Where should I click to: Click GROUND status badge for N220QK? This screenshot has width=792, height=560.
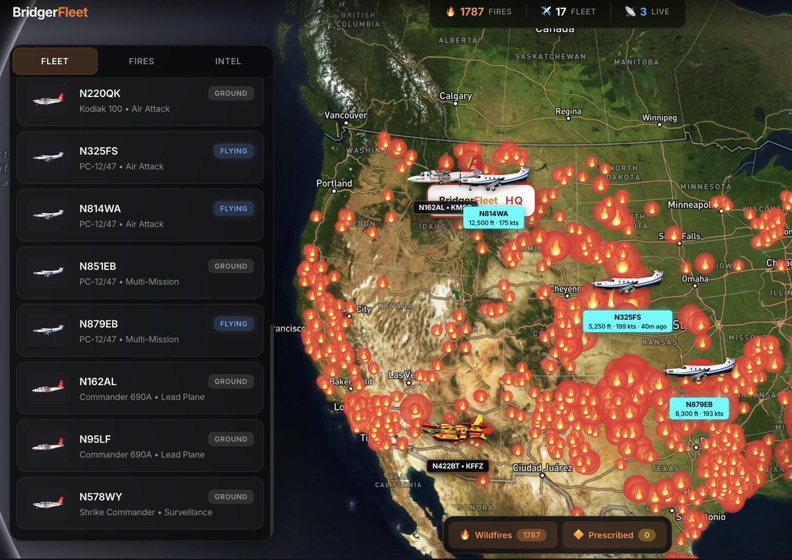(231, 93)
